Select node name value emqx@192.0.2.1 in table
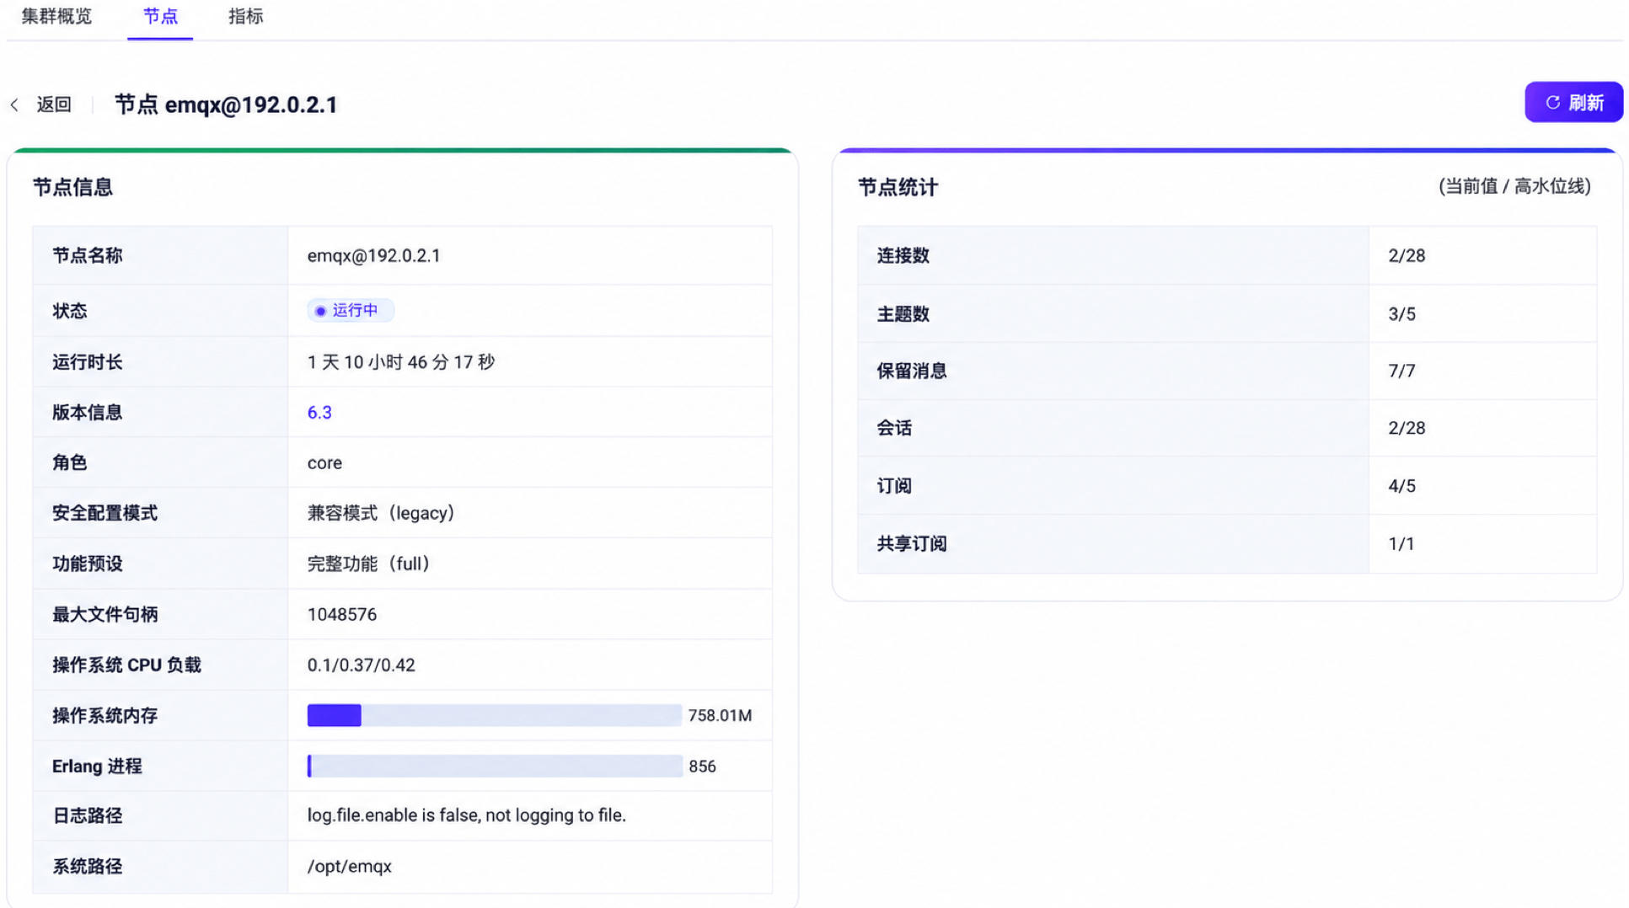 373,256
